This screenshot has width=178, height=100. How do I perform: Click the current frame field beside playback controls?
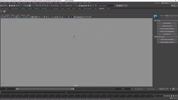coord(159,96)
